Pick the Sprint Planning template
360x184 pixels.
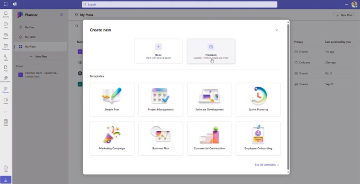point(258,100)
